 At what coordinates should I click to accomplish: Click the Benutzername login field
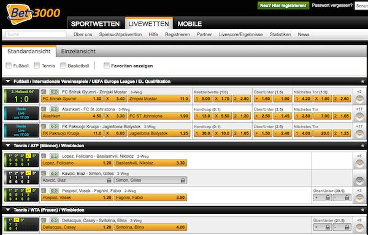coord(361,6)
